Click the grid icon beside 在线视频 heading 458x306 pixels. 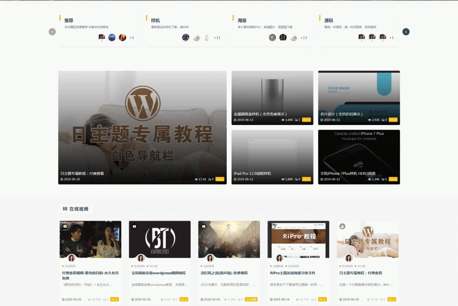click(65, 209)
